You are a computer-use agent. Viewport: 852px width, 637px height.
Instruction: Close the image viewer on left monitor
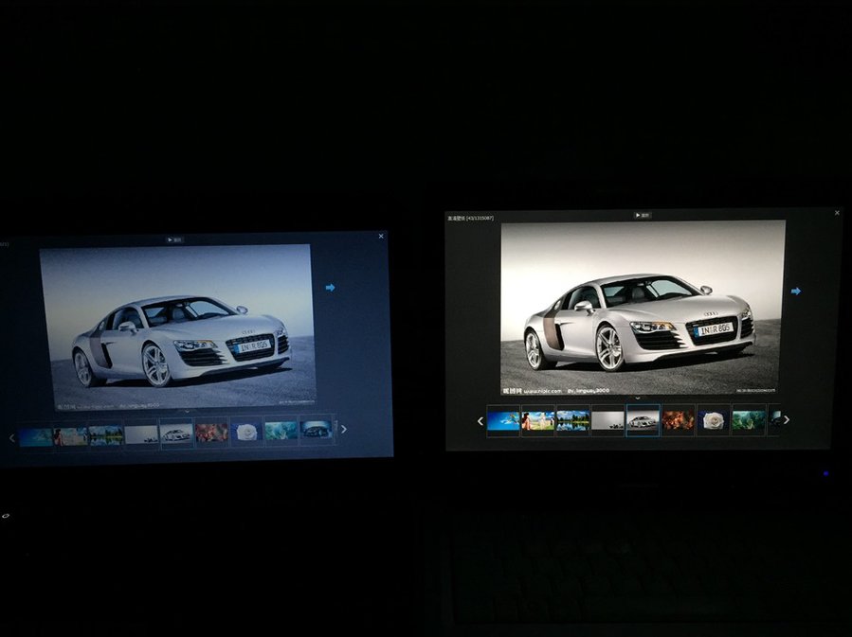pyautogui.click(x=381, y=237)
